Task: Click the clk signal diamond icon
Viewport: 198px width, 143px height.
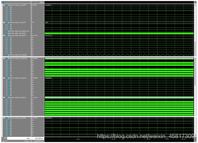Action: pyautogui.click(x=6, y=33)
